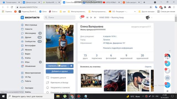Open 9 видеозаписей counter
177x99 pixels.
(x=126, y=57)
